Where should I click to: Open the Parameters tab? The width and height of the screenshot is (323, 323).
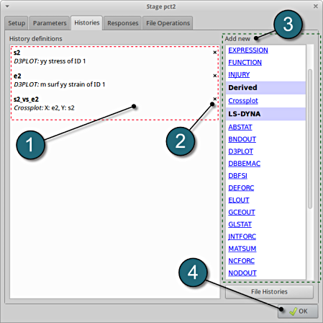[50, 23]
